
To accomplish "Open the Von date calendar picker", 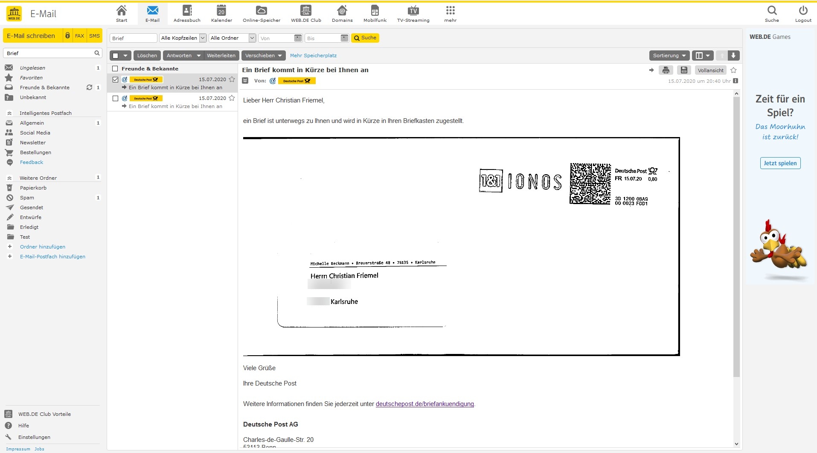I will [x=298, y=38].
